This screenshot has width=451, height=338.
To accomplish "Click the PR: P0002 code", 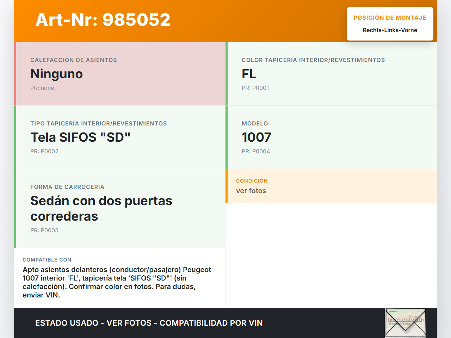I will (x=44, y=152).
